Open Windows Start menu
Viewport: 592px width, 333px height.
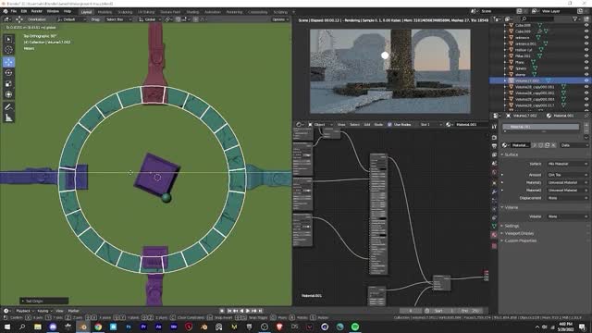click(7, 327)
